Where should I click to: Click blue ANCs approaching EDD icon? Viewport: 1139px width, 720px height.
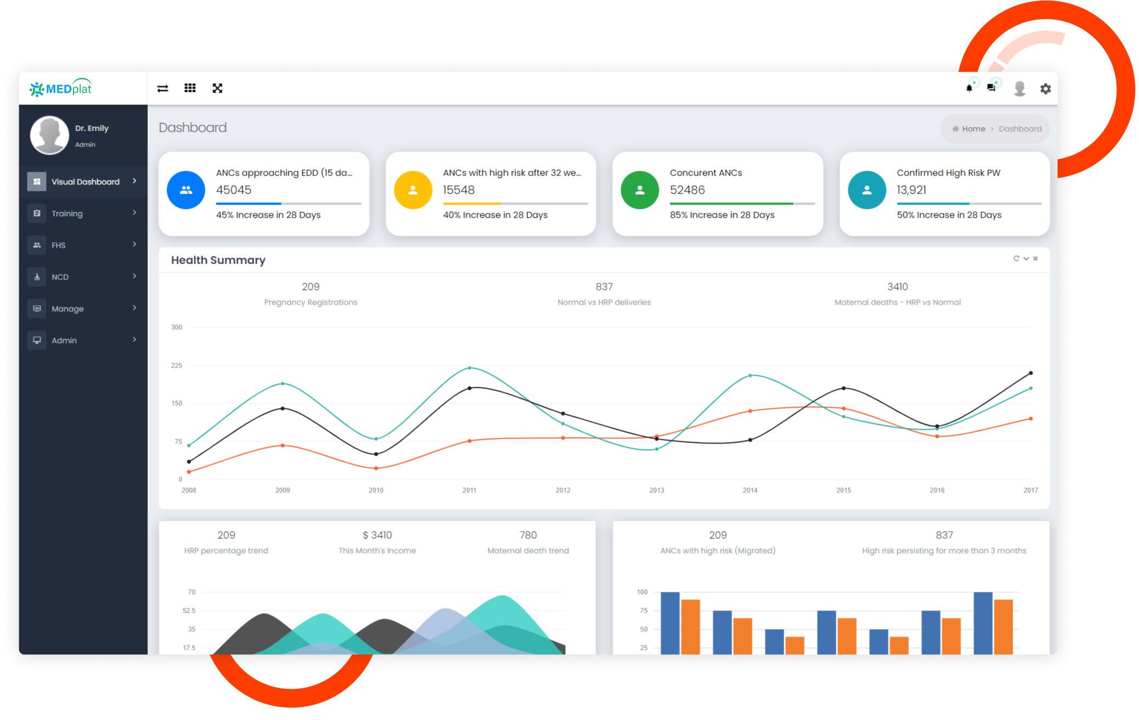(x=186, y=190)
